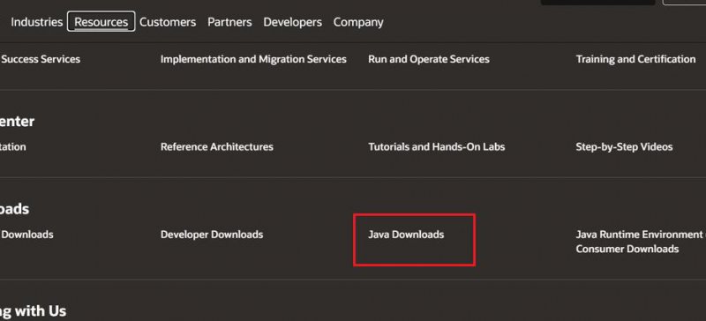Open the Success Services link

pos(40,59)
